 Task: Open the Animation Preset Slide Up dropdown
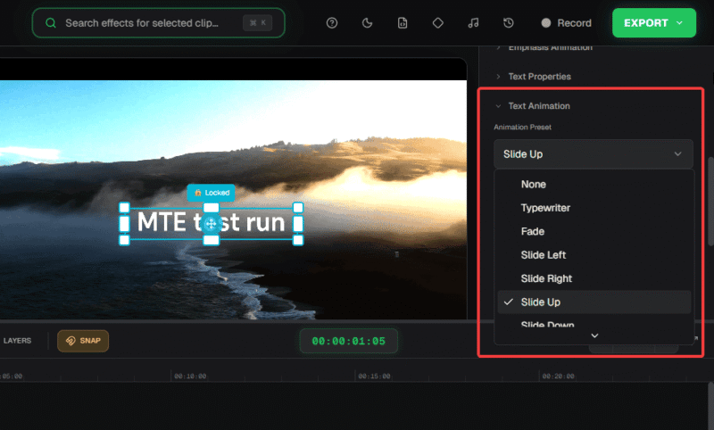pos(594,154)
